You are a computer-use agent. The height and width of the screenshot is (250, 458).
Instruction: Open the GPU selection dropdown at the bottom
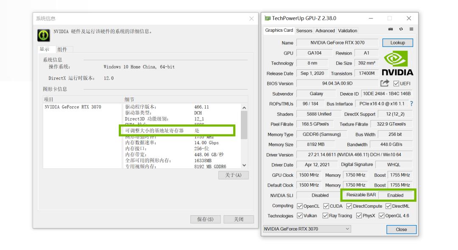coord(348,228)
